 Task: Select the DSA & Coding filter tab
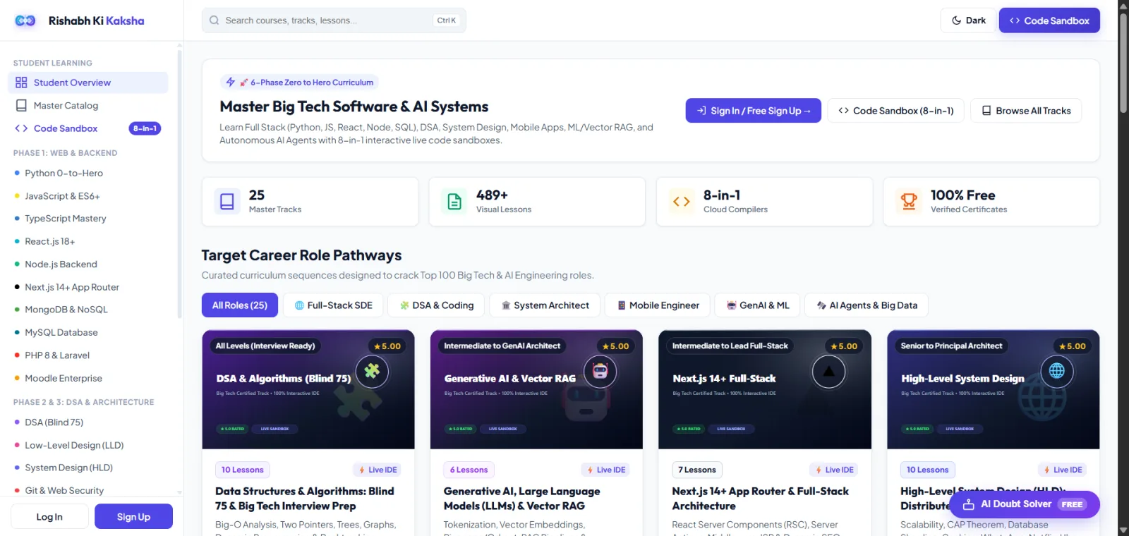click(x=436, y=305)
